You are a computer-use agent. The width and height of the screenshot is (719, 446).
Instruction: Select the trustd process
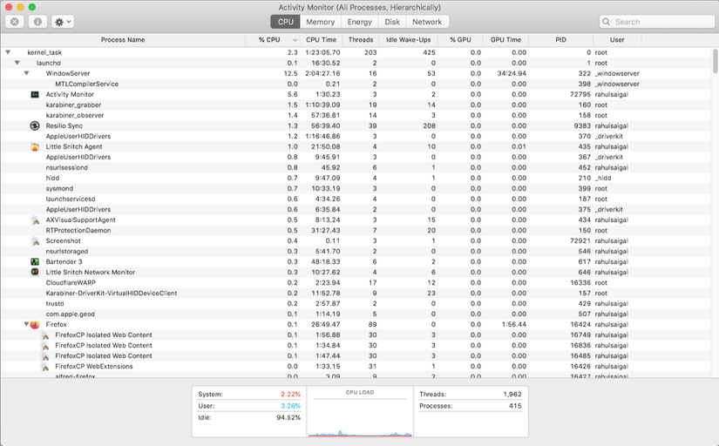coord(356,303)
